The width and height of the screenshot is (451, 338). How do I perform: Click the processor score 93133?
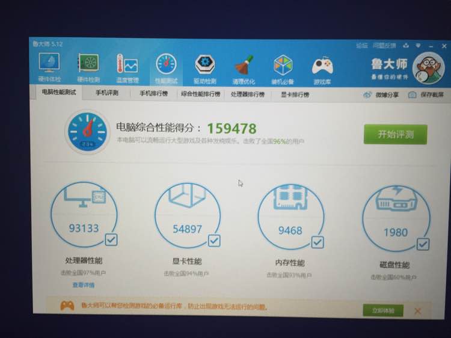tap(84, 229)
